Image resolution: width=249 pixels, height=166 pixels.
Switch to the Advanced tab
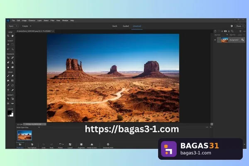pyautogui.click(x=137, y=26)
